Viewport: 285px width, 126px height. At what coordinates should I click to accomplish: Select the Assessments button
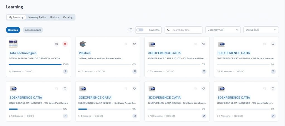[x=33, y=30]
